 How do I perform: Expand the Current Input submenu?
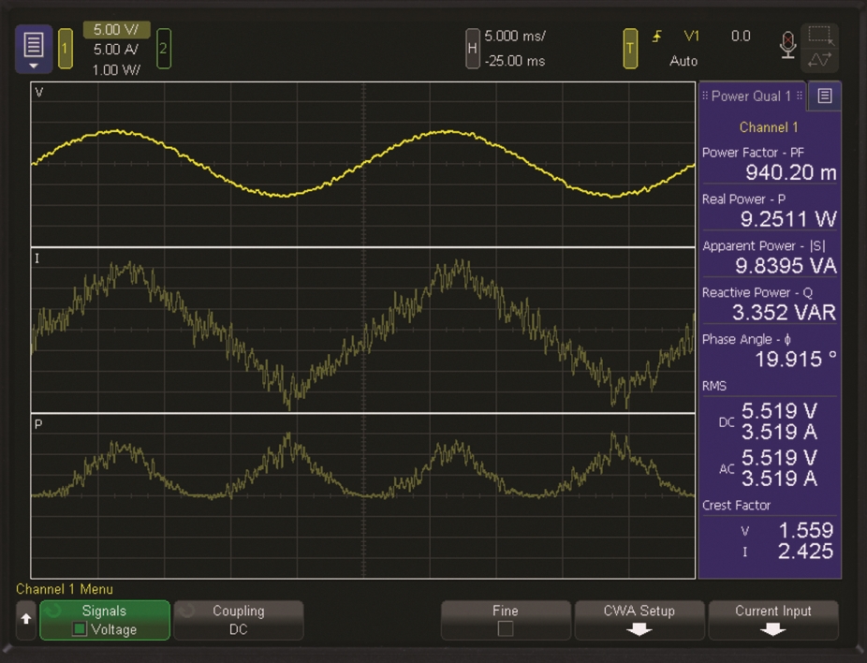(772, 620)
